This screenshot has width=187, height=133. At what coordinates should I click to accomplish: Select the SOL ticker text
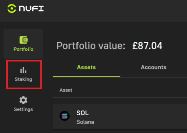82,113
